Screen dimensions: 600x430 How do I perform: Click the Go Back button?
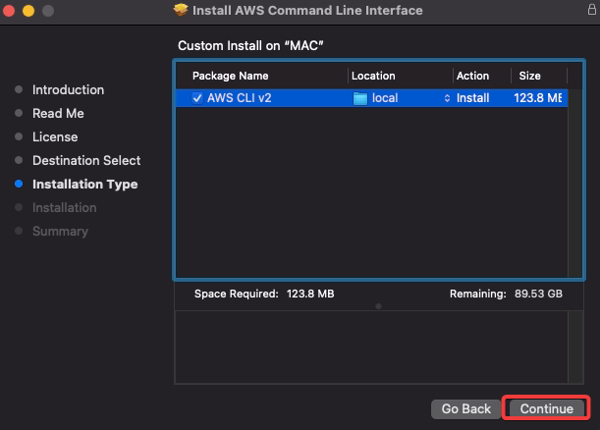tap(465, 409)
